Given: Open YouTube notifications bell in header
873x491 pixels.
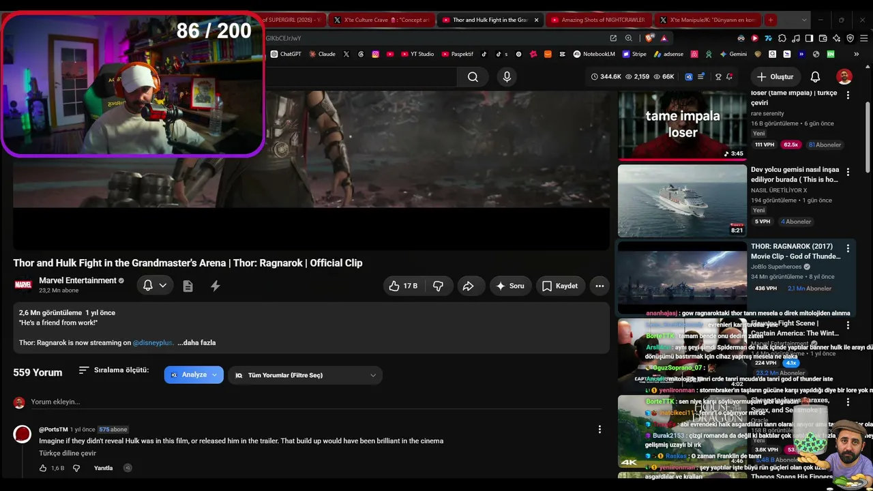Looking at the screenshot, I should point(815,77).
